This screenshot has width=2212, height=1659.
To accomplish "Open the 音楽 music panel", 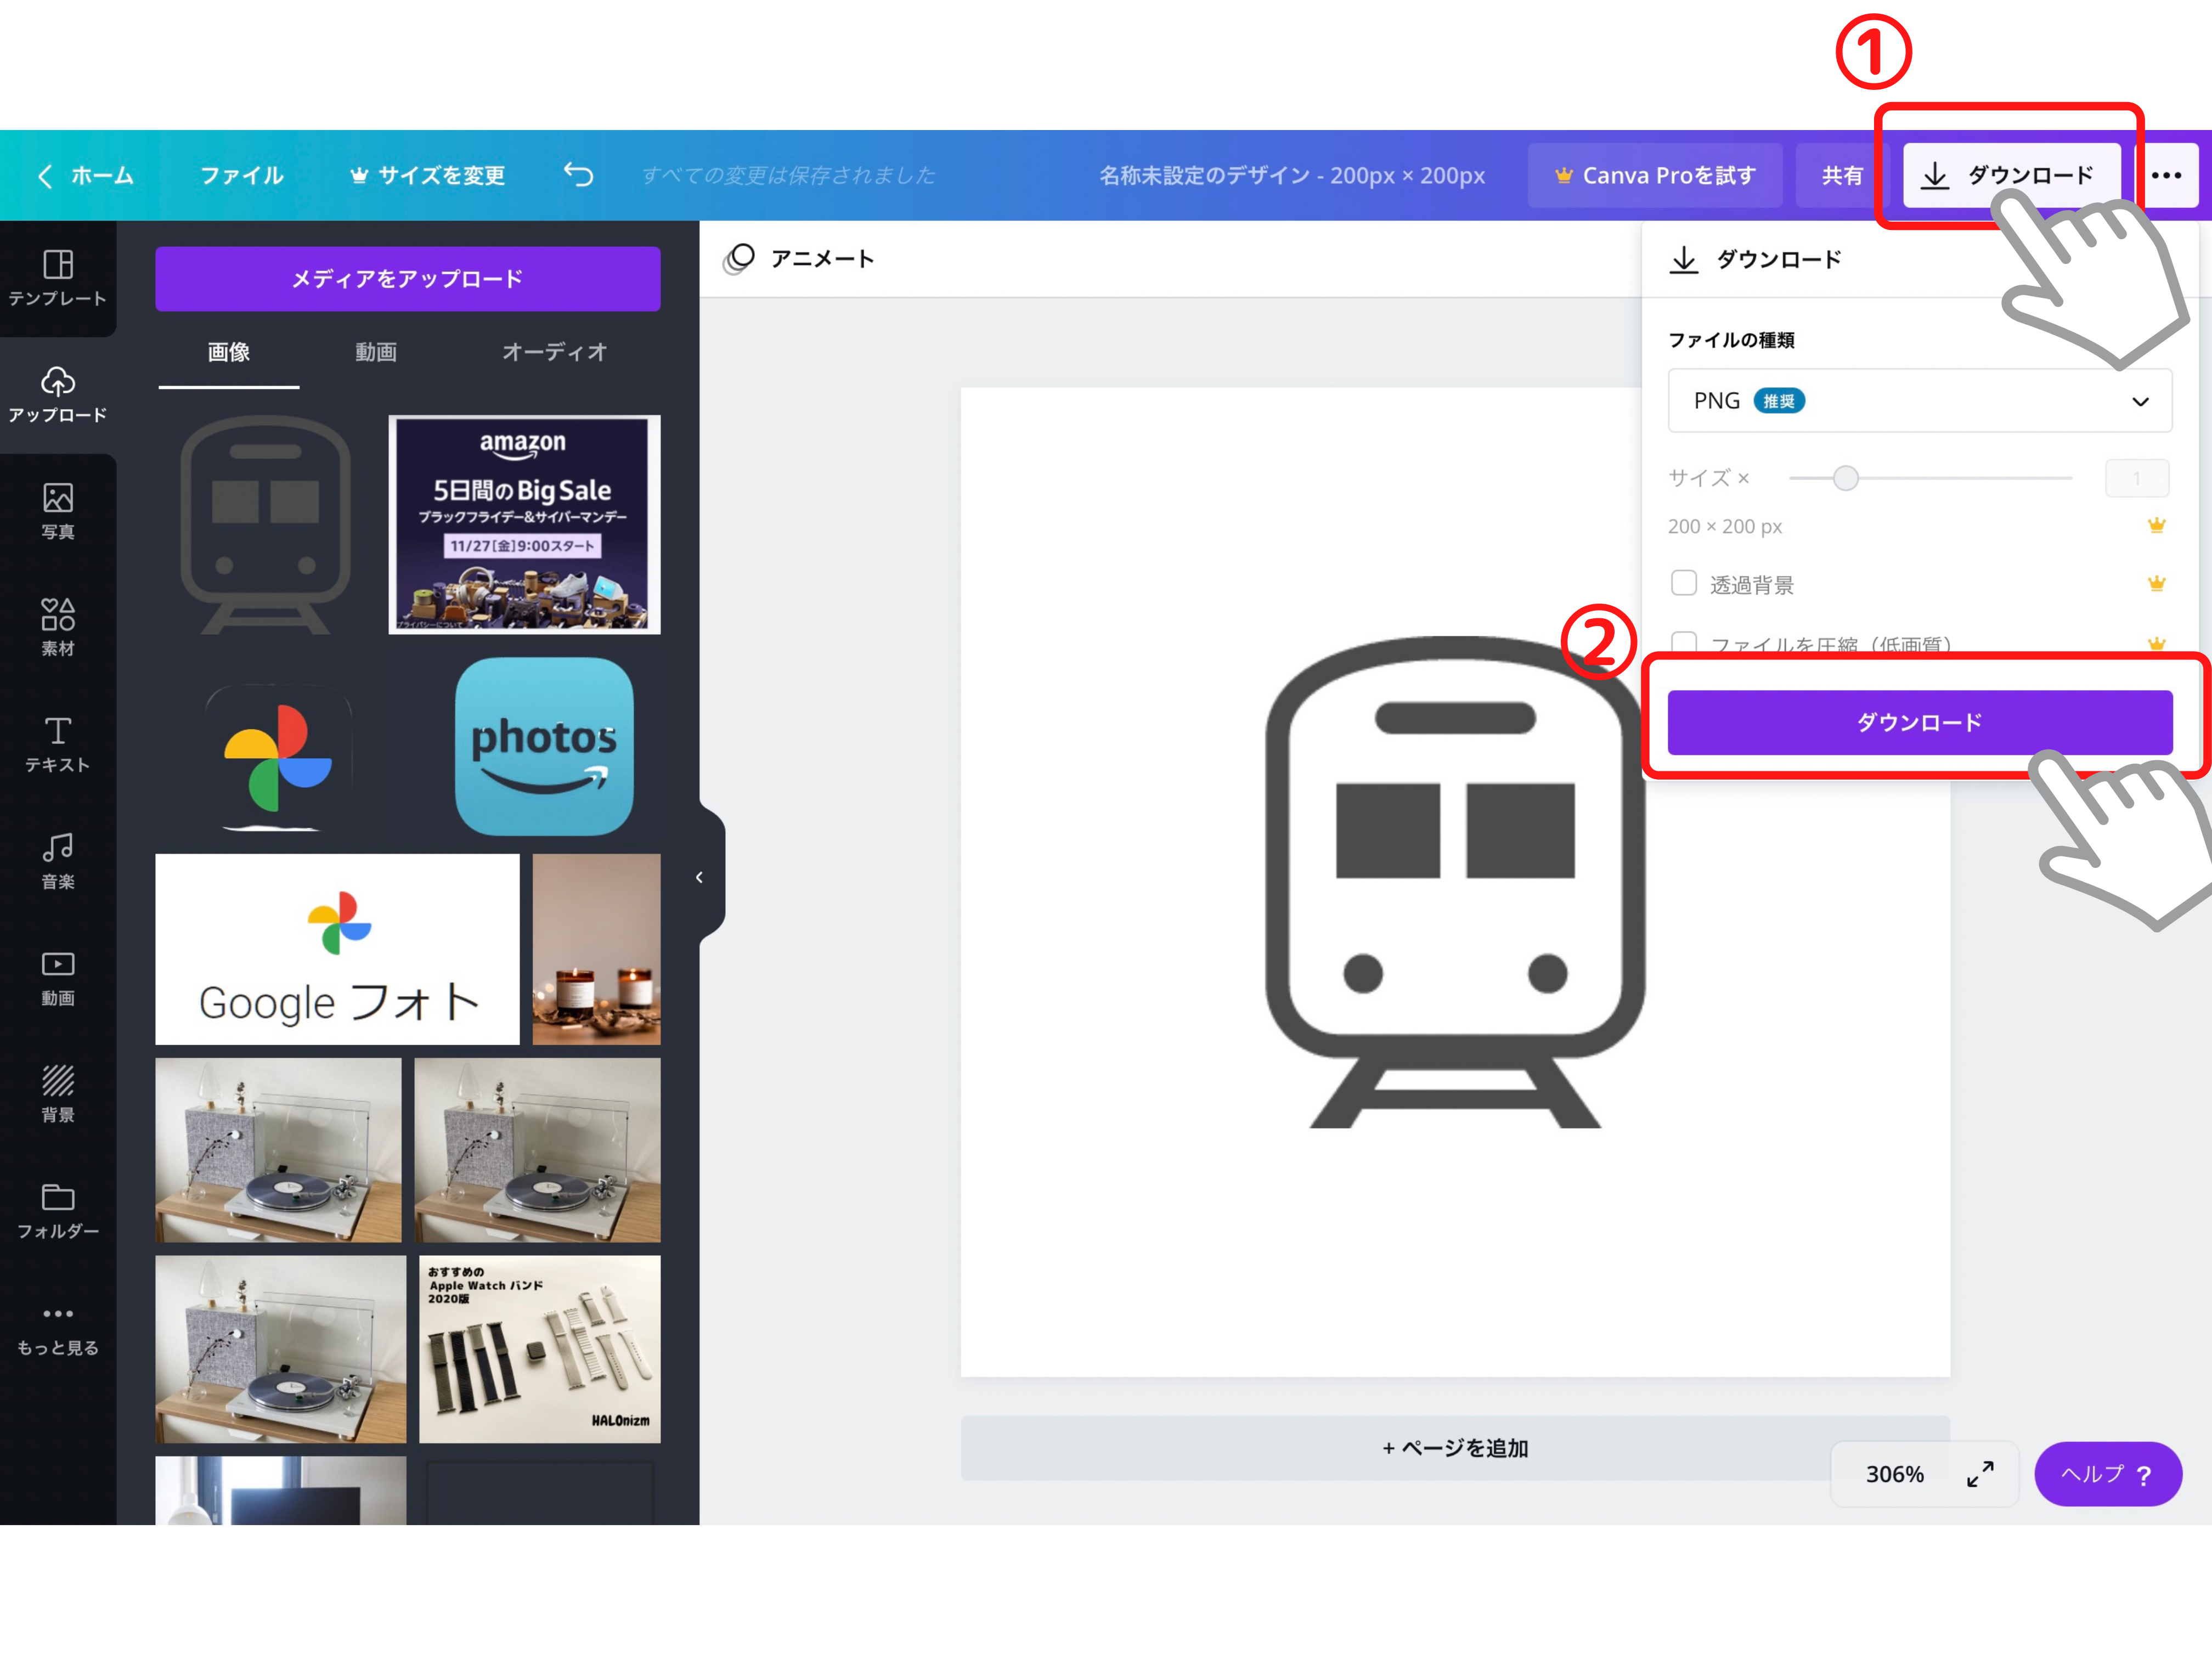I will click(58, 861).
